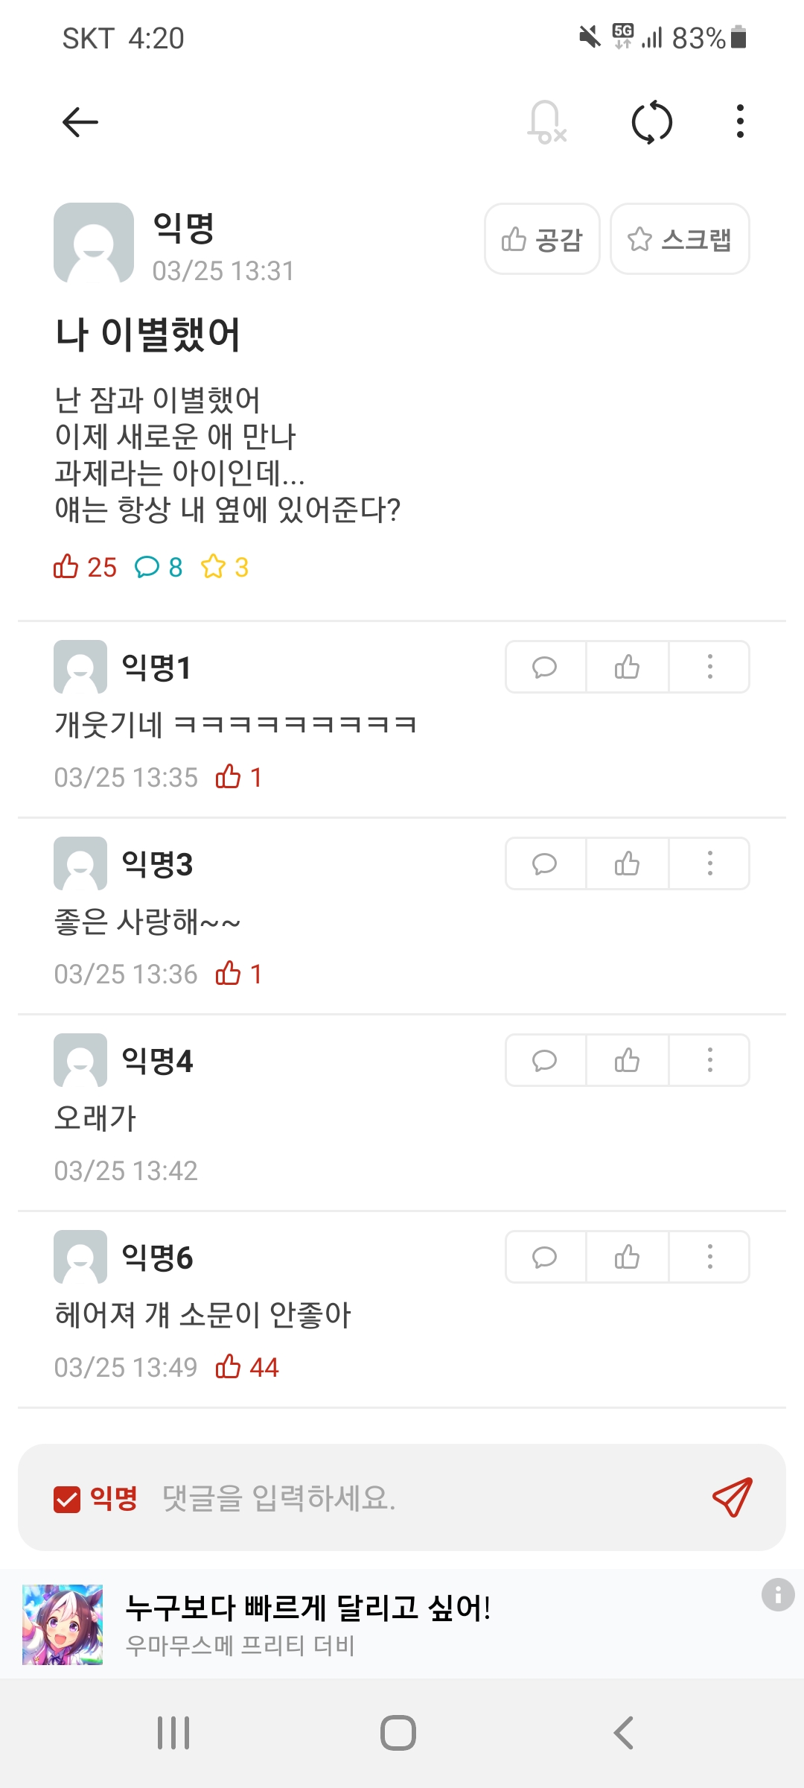Screen dimensions: 804x1788
Task: Refresh the post with circular arrows icon
Action: pos(651,122)
